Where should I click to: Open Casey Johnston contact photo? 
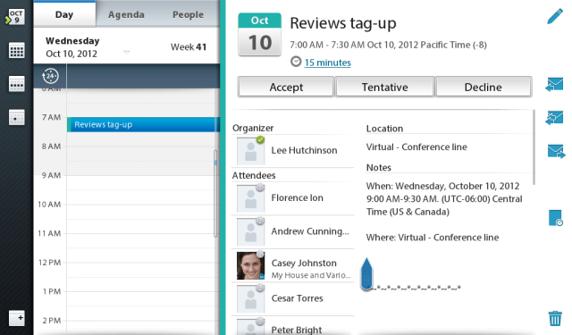pyautogui.click(x=250, y=265)
